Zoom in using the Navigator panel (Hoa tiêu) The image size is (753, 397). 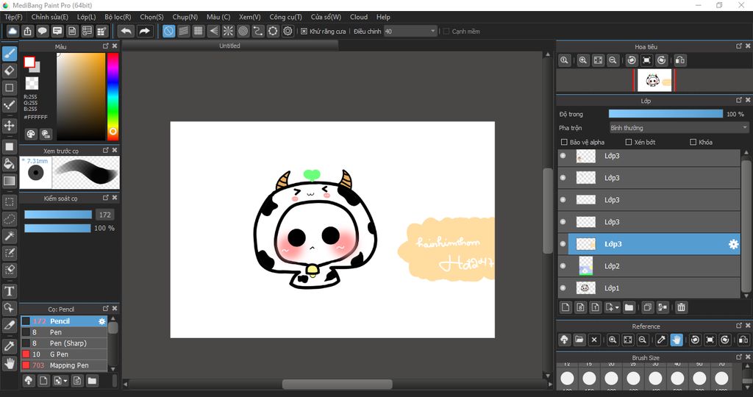click(583, 60)
